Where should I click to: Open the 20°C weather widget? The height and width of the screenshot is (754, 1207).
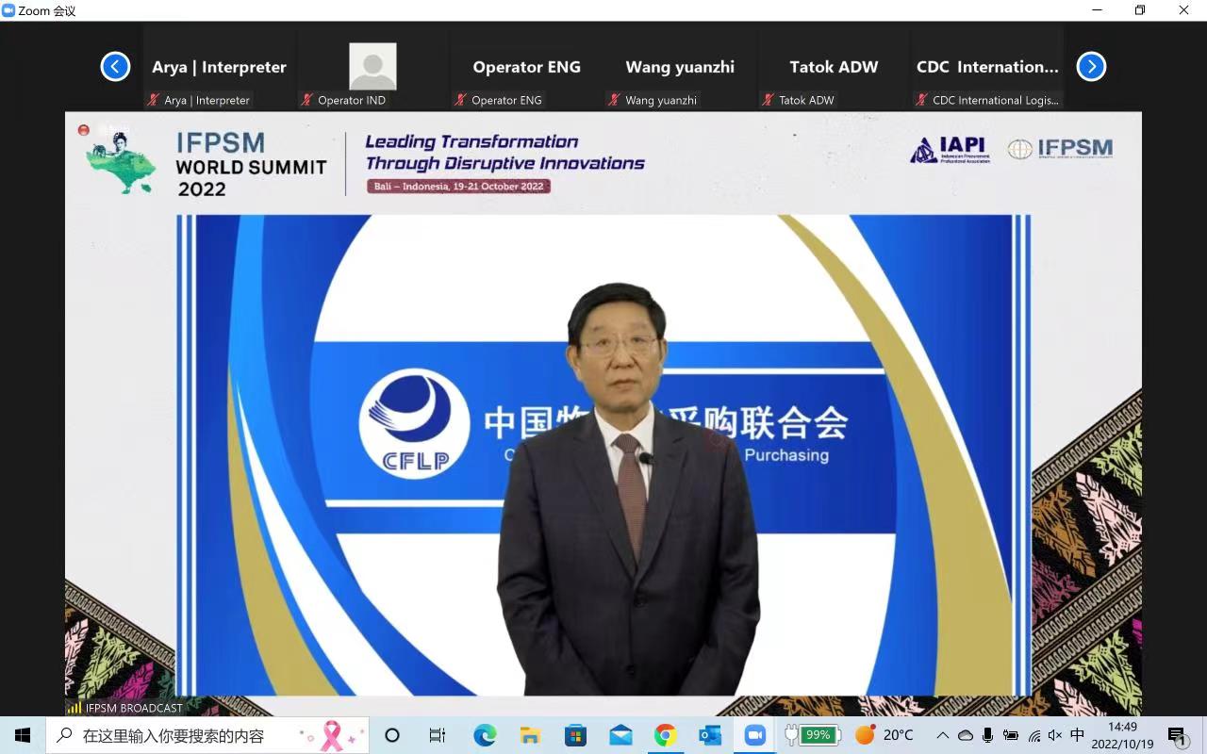[885, 735]
